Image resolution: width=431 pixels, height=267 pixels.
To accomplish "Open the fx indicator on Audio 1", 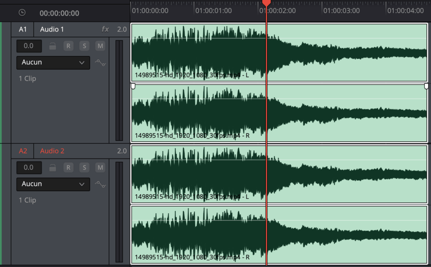I will [105, 29].
